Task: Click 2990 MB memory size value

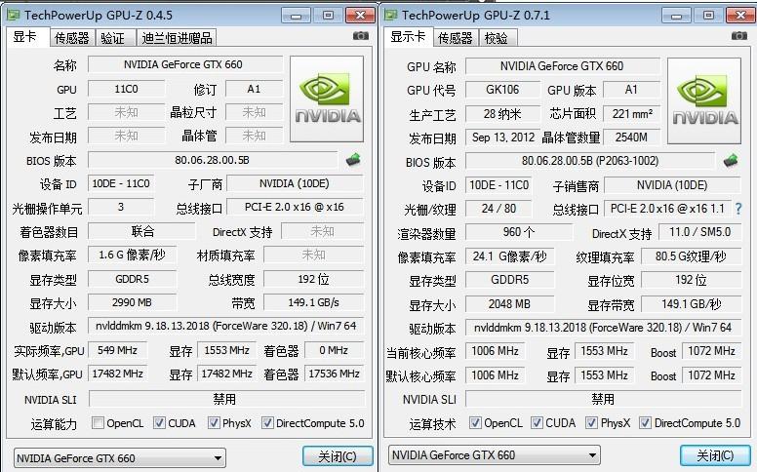Action: pyautogui.click(x=132, y=302)
